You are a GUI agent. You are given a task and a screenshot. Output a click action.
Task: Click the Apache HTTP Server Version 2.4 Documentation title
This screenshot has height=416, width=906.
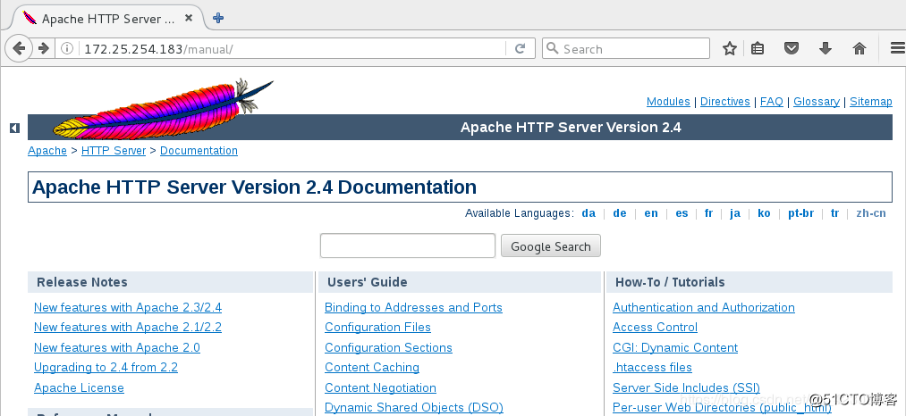(254, 187)
